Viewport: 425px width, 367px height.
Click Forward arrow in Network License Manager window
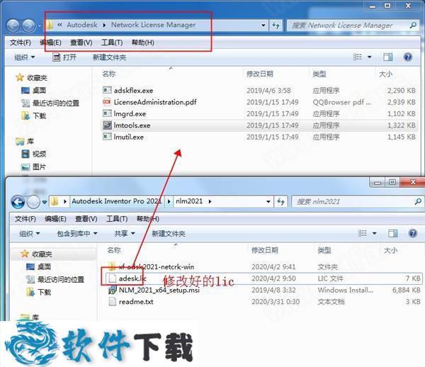[x=28, y=26]
